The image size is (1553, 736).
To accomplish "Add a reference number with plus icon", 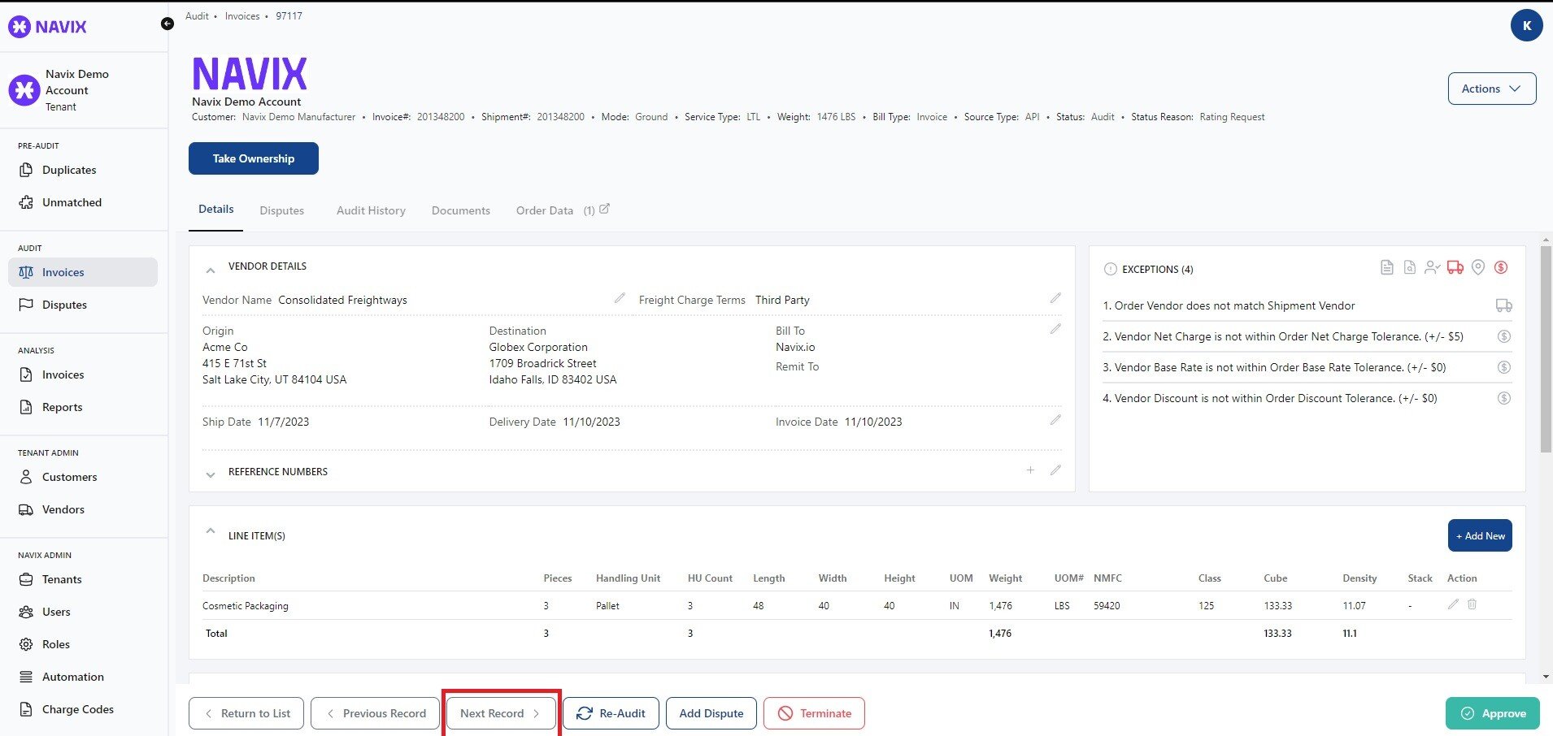I will pos(1030,470).
